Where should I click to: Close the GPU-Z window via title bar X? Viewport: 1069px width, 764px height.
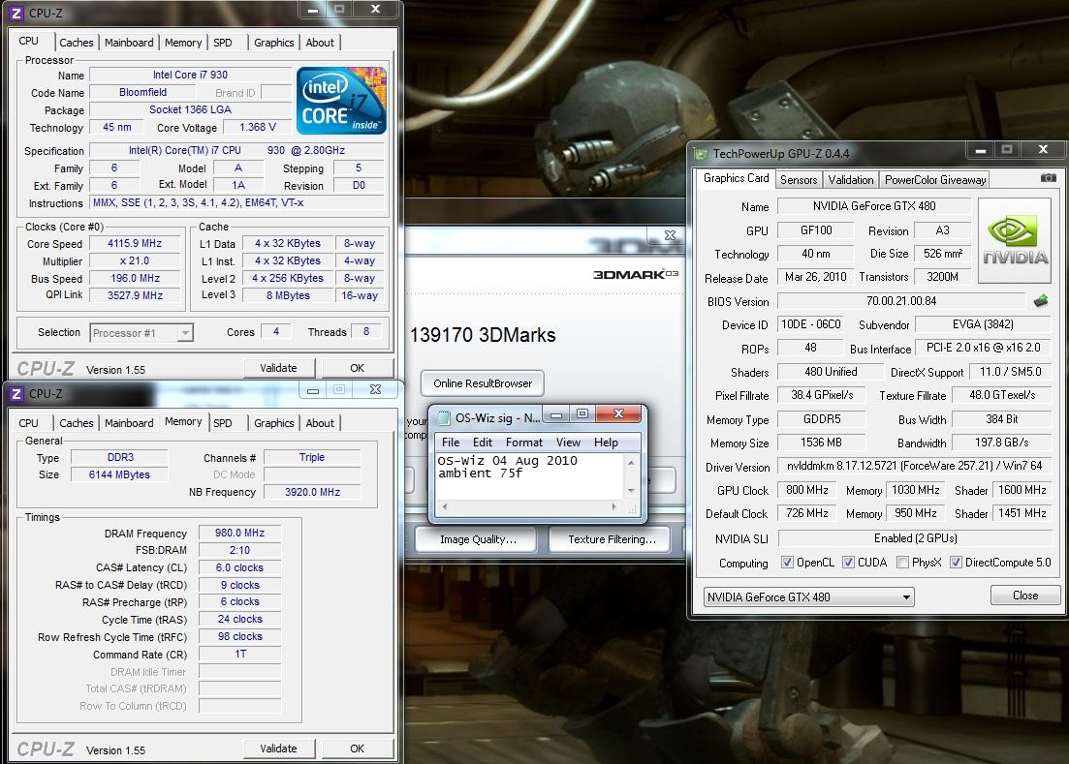click(x=1043, y=149)
